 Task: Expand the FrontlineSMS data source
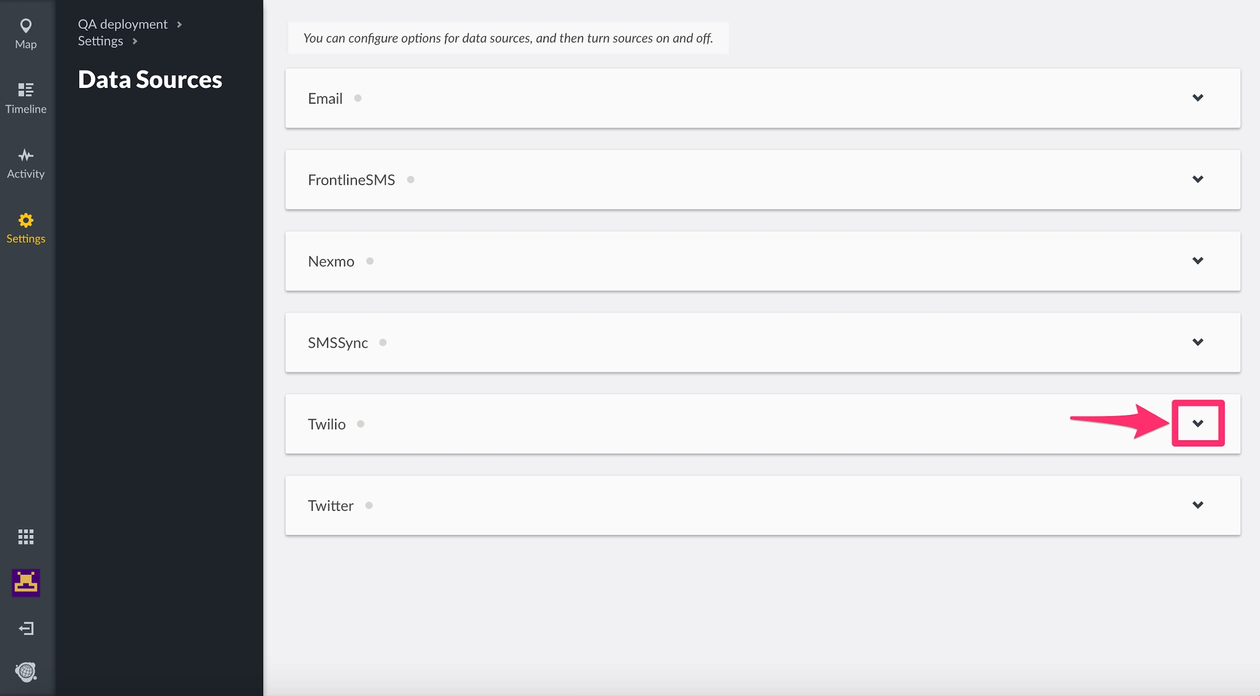click(1198, 179)
